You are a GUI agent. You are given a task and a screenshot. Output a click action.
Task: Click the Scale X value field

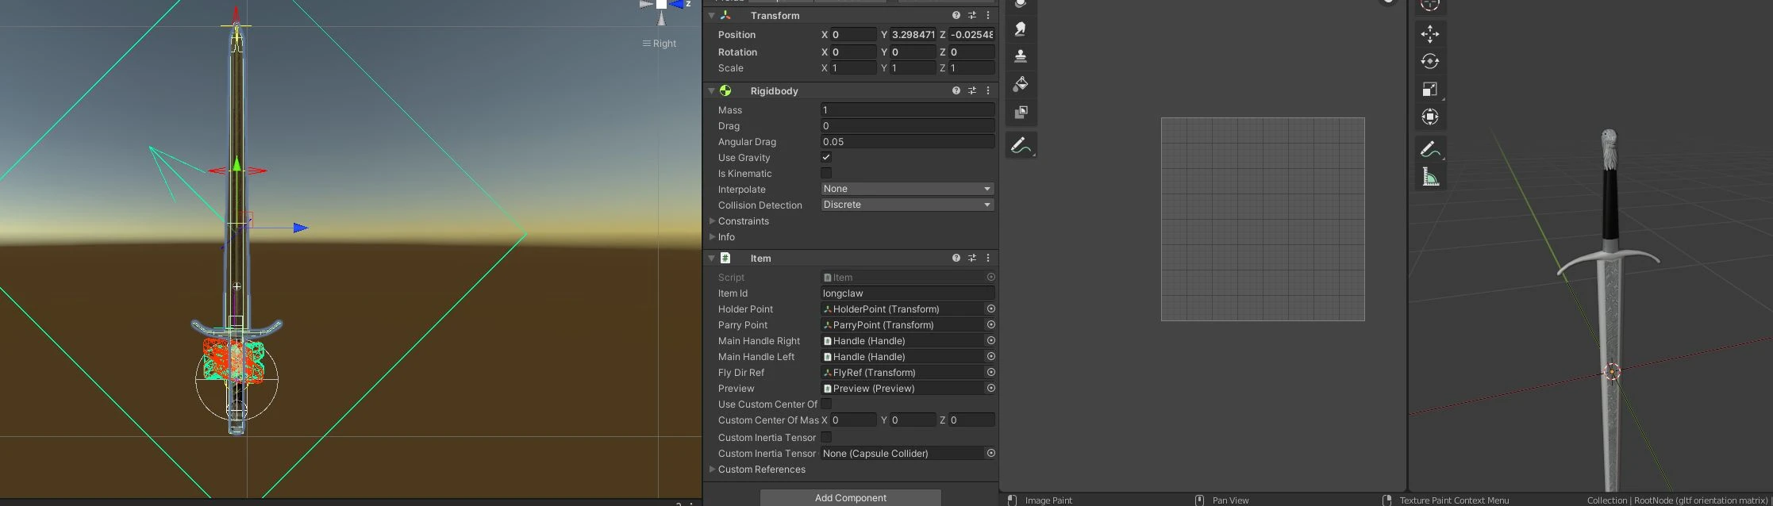tap(853, 67)
